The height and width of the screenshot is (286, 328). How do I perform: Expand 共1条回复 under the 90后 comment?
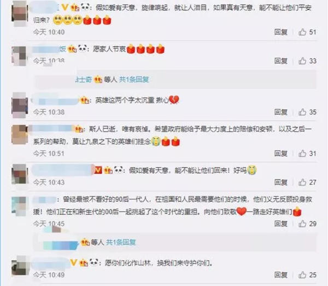[x=121, y=242]
